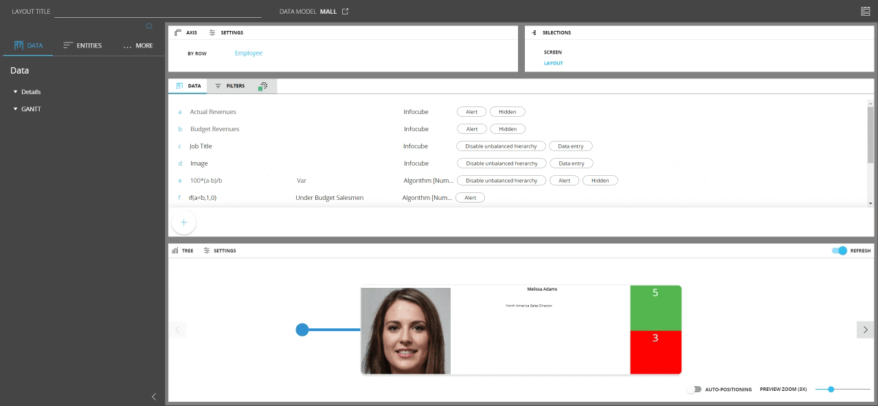Open the More menu in sidebar
878x406 pixels.
pos(137,46)
